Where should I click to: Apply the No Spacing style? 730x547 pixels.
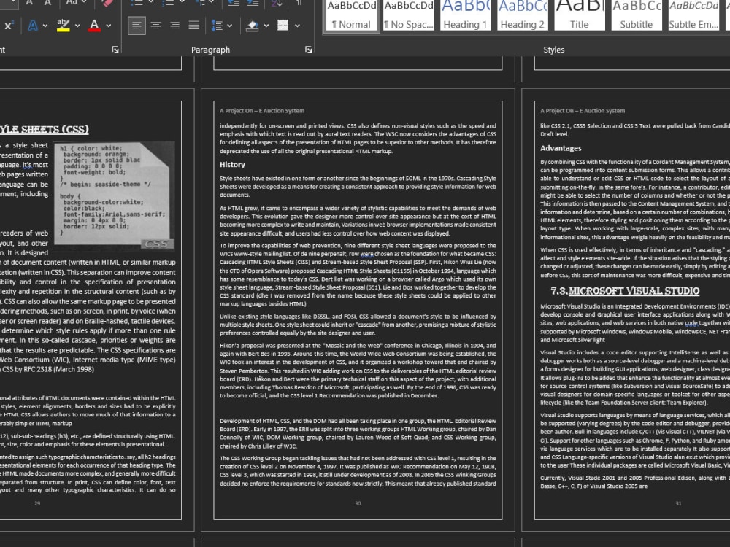(408, 15)
